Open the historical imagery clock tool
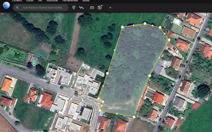This screenshot has width=212, height=132. (x=100, y=8)
